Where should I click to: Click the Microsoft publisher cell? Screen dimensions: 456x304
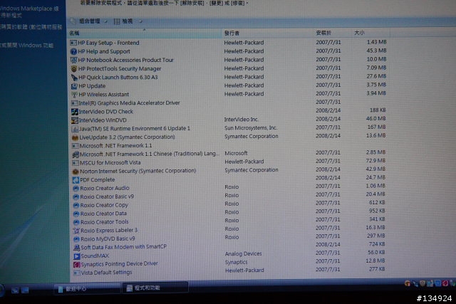(x=236, y=153)
